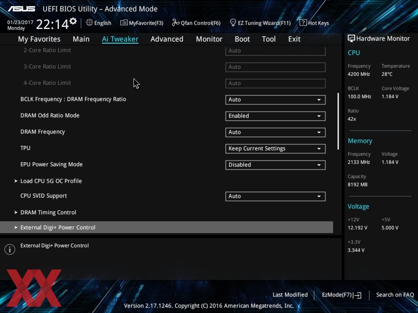
Task: Open the Exit tab
Action: tap(294, 39)
